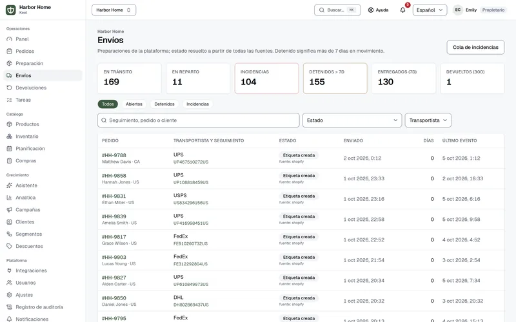Open notifications bell in the top bar
516x322 pixels.
point(402,10)
